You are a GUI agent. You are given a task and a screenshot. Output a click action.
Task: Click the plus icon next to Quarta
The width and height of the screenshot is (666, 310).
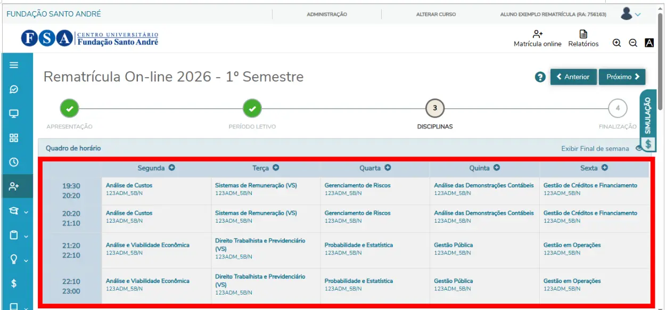pyautogui.click(x=388, y=168)
